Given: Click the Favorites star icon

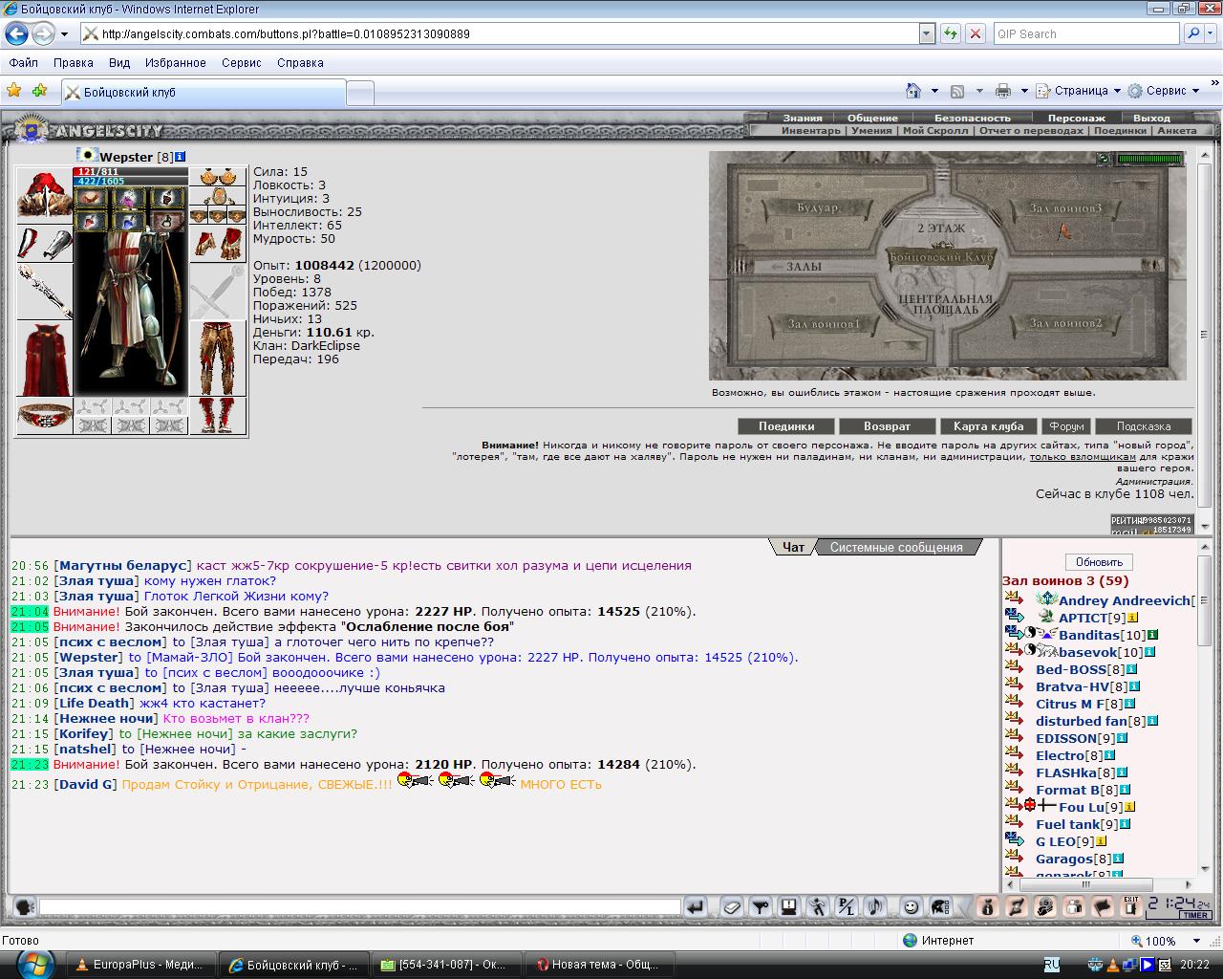Looking at the screenshot, I should pyautogui.click(x=14, y=91).
